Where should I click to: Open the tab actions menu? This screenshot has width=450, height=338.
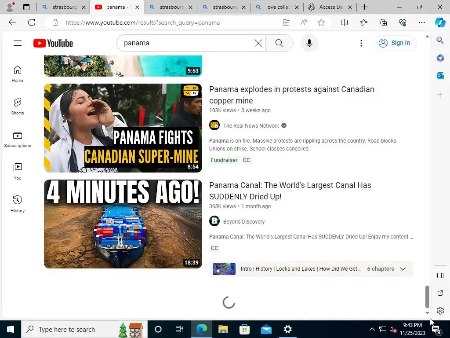pyautogui.click(x=26, y=7)
